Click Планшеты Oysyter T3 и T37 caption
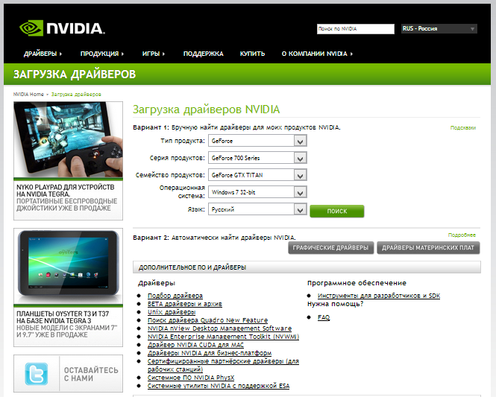This screenshot has height=397, width=496. tap(66, 324)
